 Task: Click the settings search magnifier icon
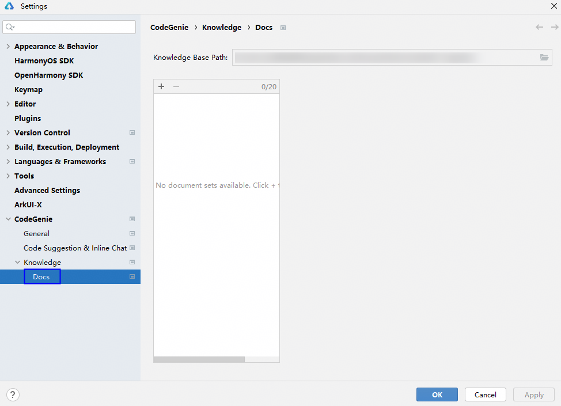tap(10, 27)
